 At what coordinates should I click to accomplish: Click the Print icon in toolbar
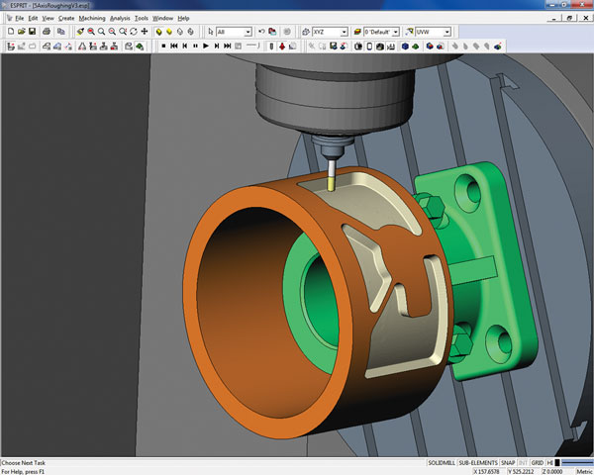(45, 32)
